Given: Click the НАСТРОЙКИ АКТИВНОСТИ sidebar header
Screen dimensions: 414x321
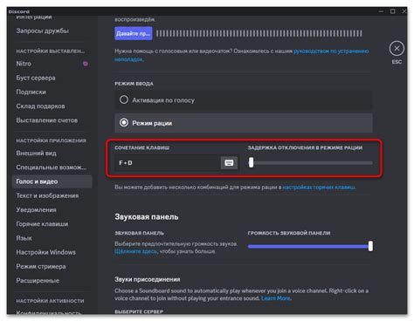Looking at the screenshot, I should pos(50,301).
